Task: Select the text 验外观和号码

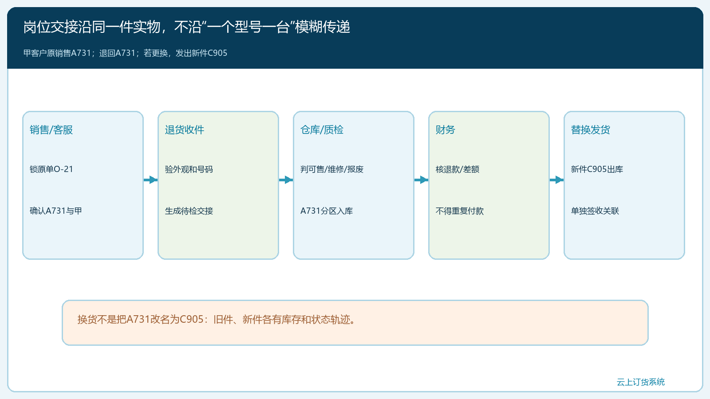Action: pyautogui.click(x=189, y=169)
